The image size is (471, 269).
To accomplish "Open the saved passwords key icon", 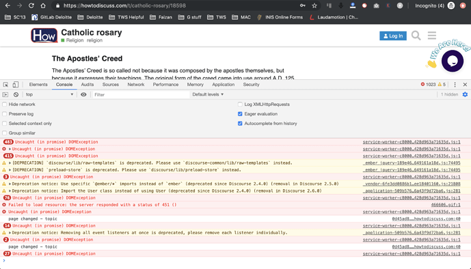I will point(302,5).
